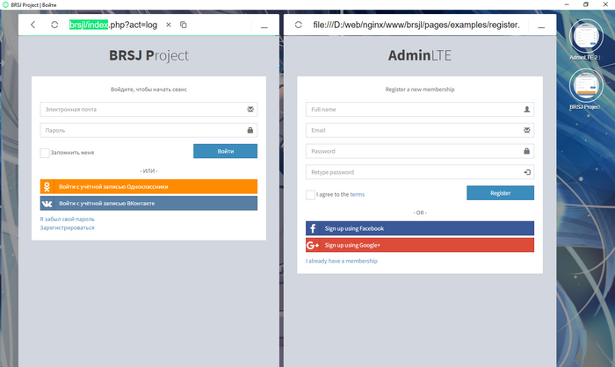Open the terms link
The height and width of the screenshot is (367, 615).
tap(358, 195)
